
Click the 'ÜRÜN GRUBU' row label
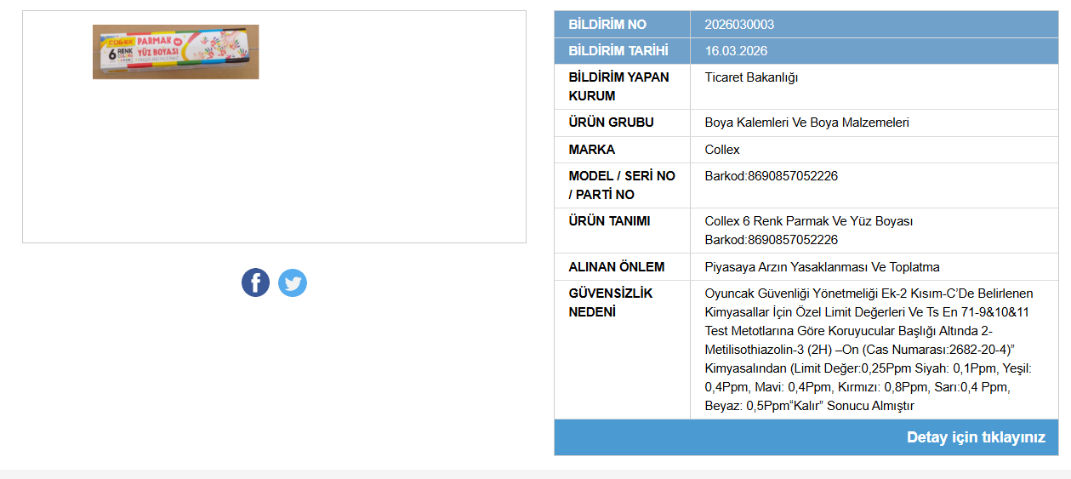pyautogui.click(x=611, y=123)
